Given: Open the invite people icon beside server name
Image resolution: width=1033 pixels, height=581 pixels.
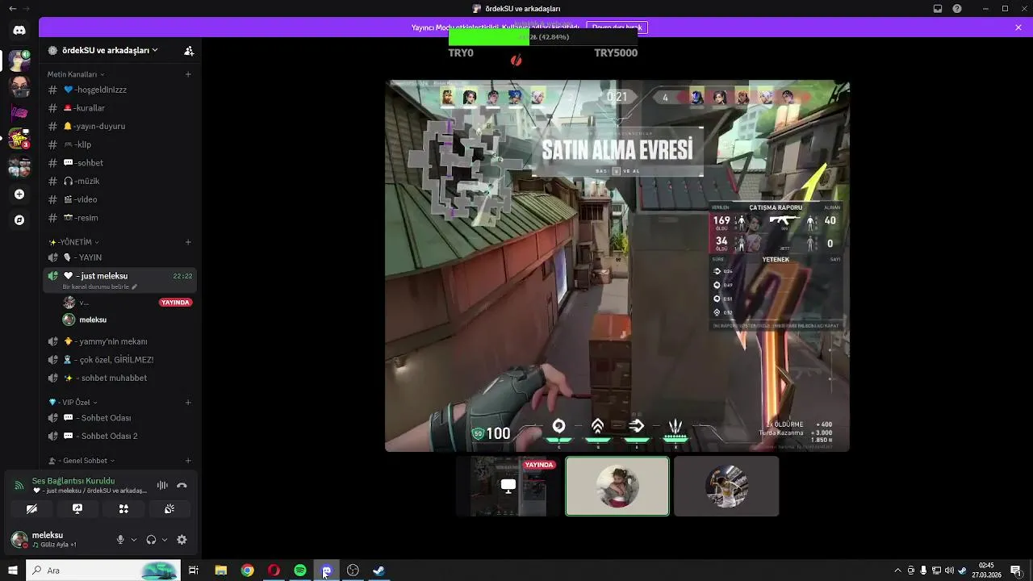Looking at the screenshot, I should click(x=189, y=50).
